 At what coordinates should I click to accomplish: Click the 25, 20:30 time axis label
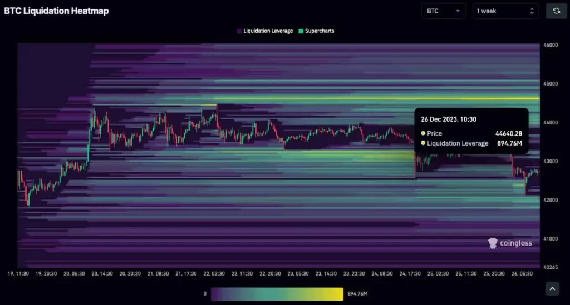coord(494,273)
